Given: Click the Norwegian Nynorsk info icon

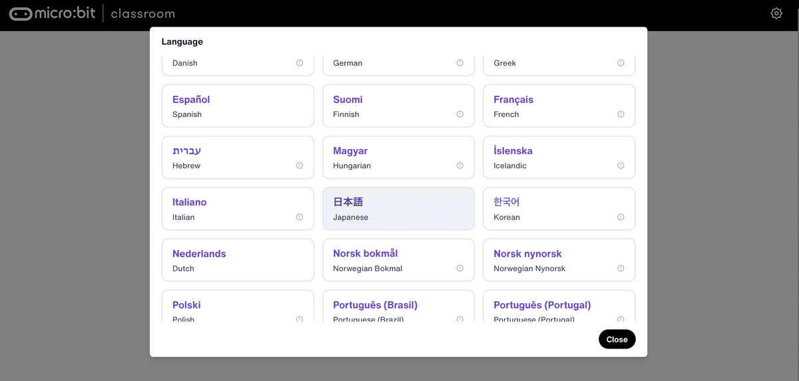Looking at the screenshot, I should click(x=621, y=269).
